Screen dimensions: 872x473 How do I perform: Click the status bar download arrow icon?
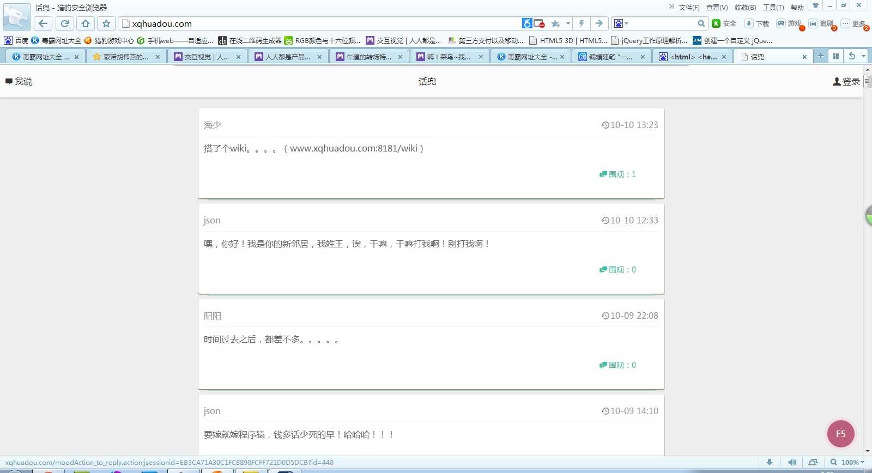(x=770, y=462)
